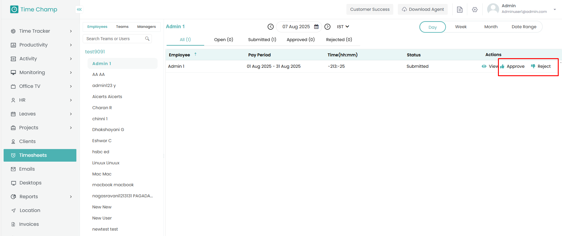This screenshot has width=562, height=236.
Task: Click the thumbs-down Reject icon
Action: [x=533, y=66]
